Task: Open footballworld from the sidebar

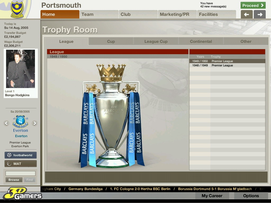Action: click(x=21, y=155)
